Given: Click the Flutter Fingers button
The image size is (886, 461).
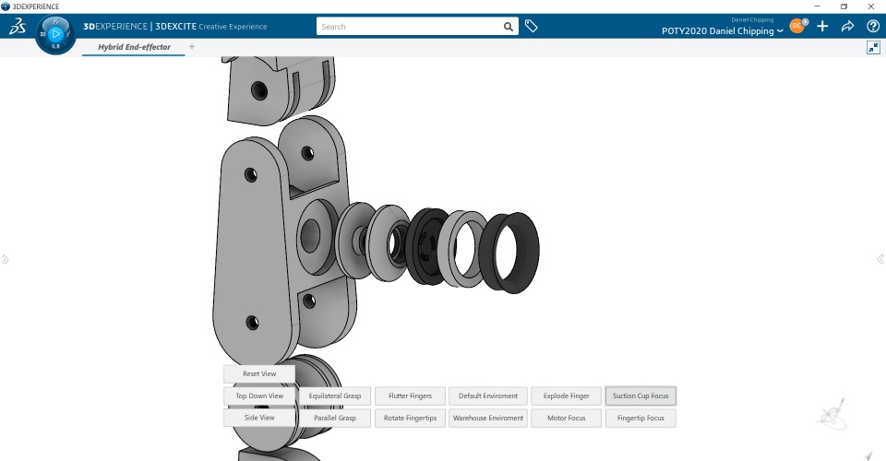Looking at the screenshot, I should click(410, 396).
